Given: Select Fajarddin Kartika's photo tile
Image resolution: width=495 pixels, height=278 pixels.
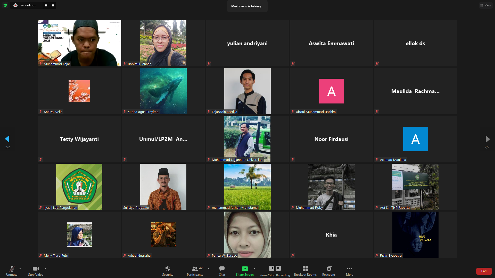Looking at the screenshot, I should click(x=247, y=91).
